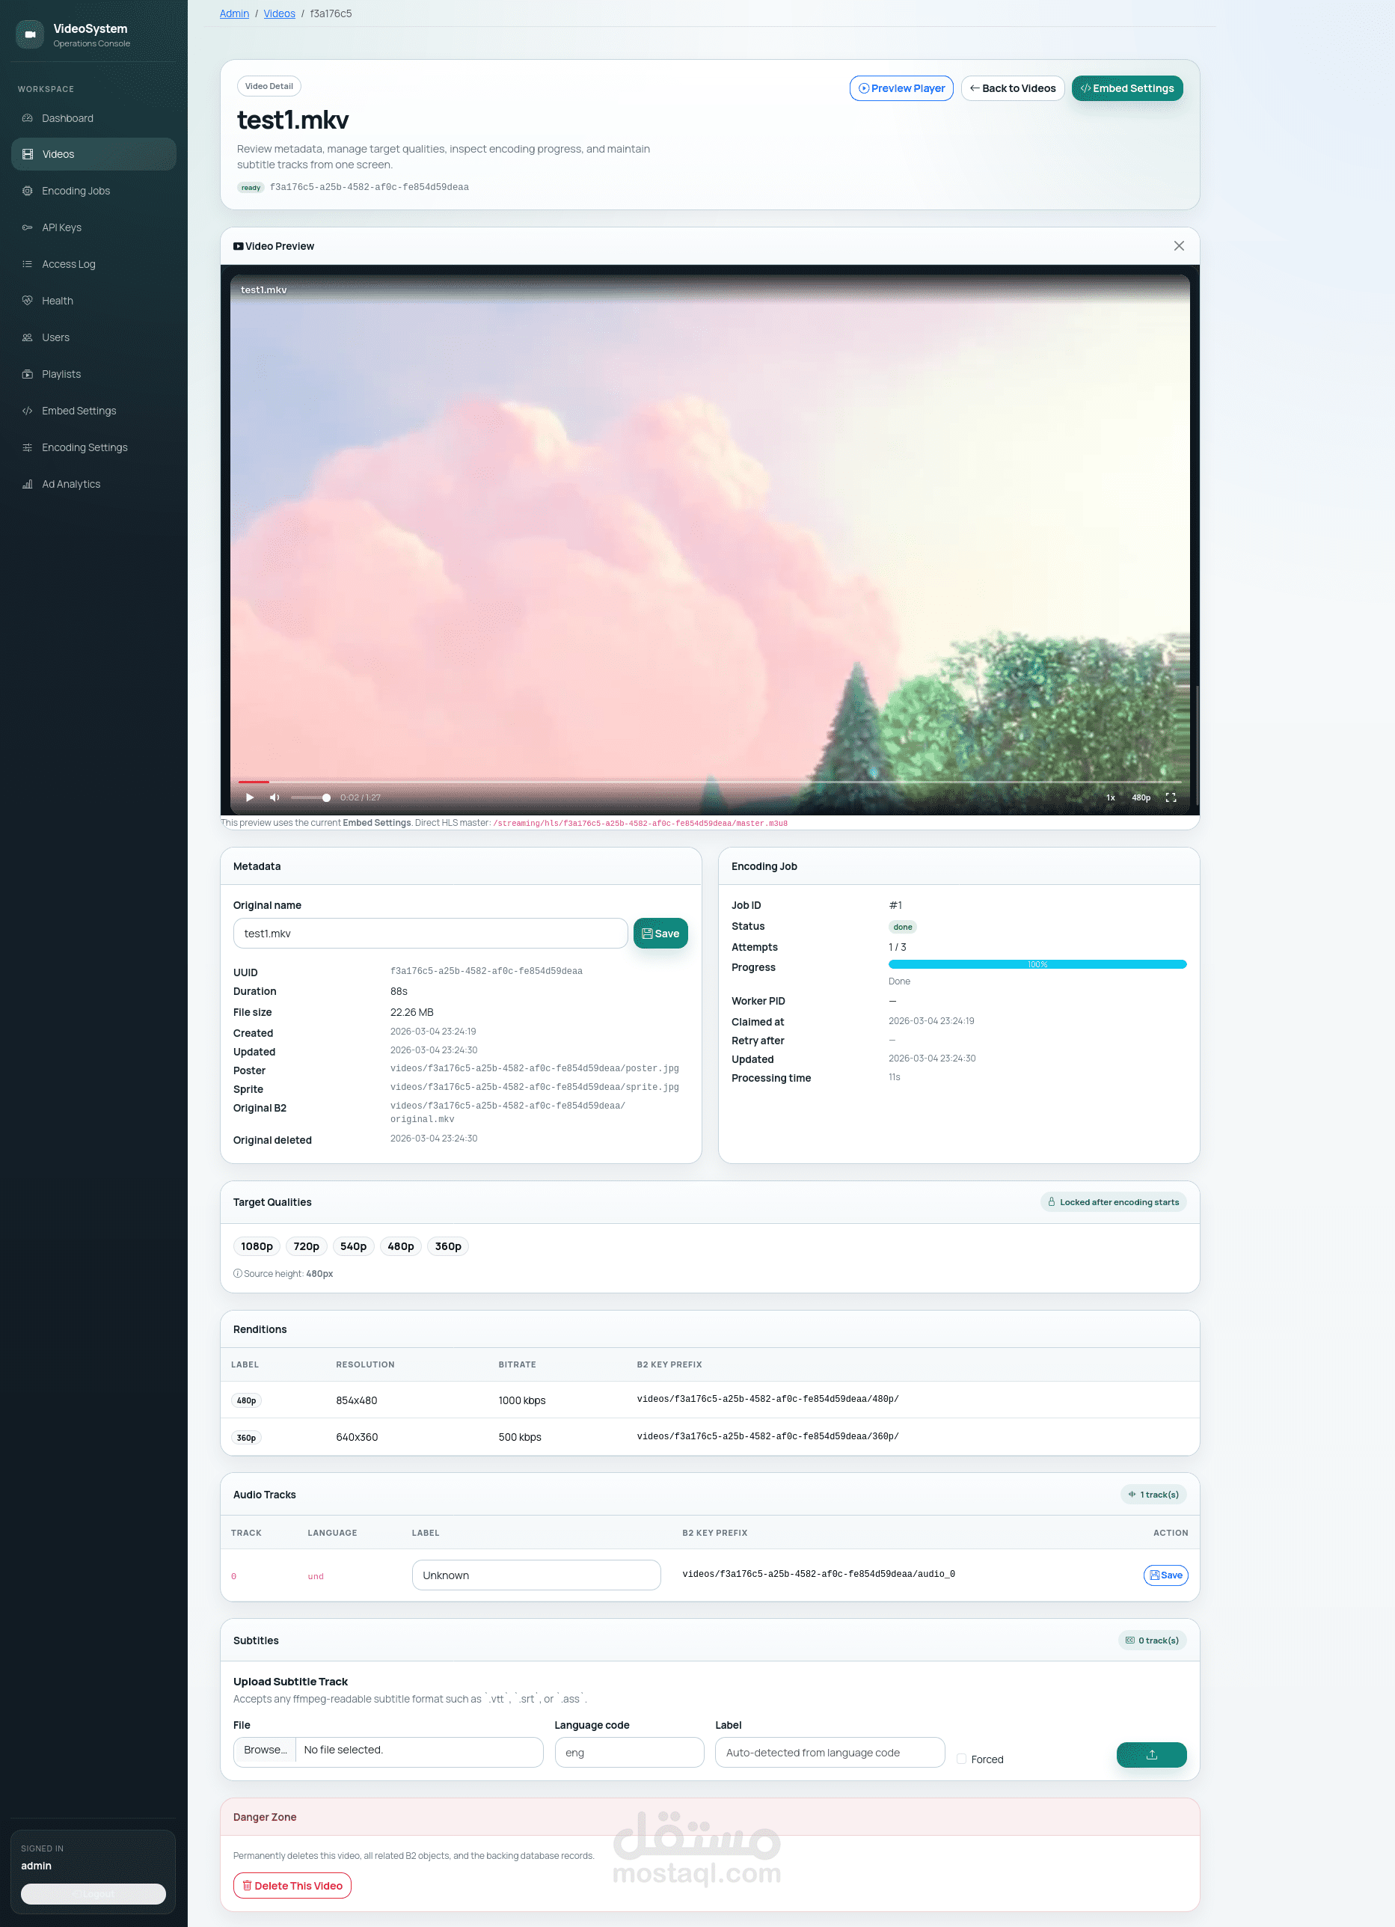
Task: Click the poster.jpg path value
Action: point(534,1069)
